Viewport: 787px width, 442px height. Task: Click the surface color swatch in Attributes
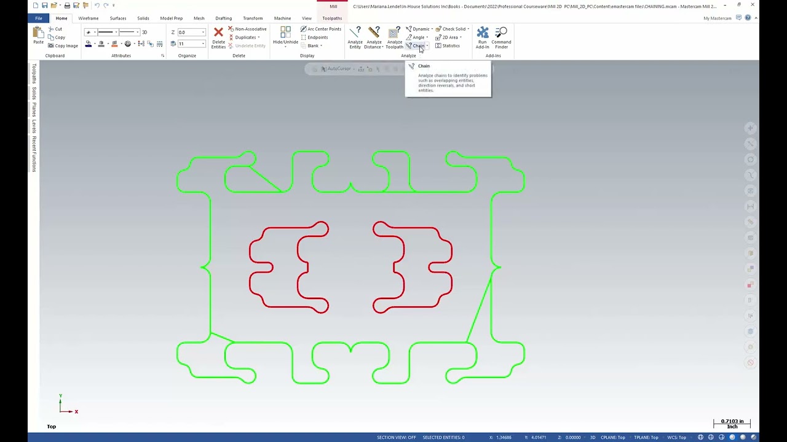click(114, 44)
